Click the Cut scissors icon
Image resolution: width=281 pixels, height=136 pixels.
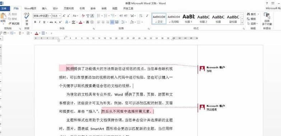pos(9,14)
